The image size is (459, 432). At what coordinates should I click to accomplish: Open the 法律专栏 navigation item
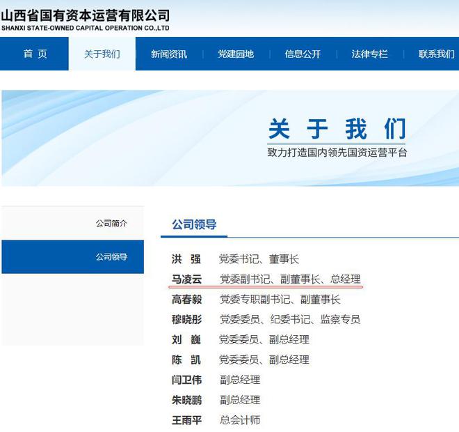pos(370,54)
